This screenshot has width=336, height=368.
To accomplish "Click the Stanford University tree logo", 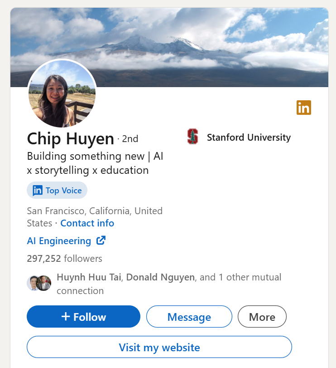I will [x=193, y=137].
